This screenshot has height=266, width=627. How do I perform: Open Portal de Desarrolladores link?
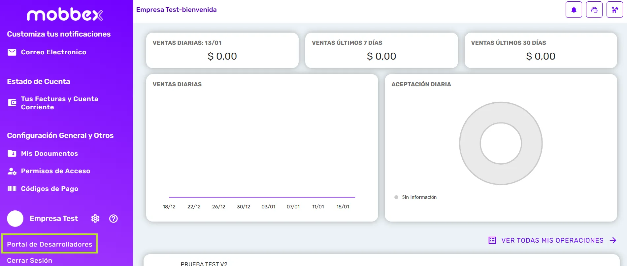point(49,244)
